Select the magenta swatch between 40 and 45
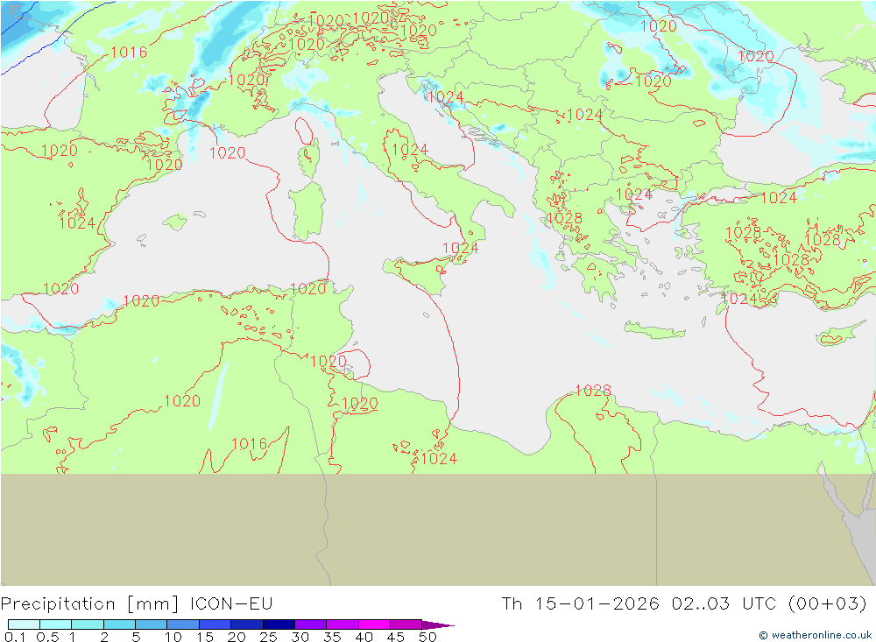The height and width of the screenshot is (642, 876). (x=374, y=624)
